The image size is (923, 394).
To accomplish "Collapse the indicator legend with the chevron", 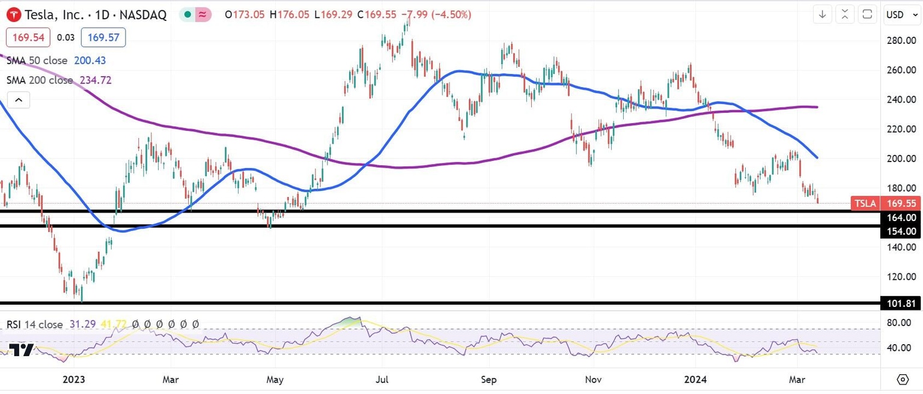I will coord(19,100).
